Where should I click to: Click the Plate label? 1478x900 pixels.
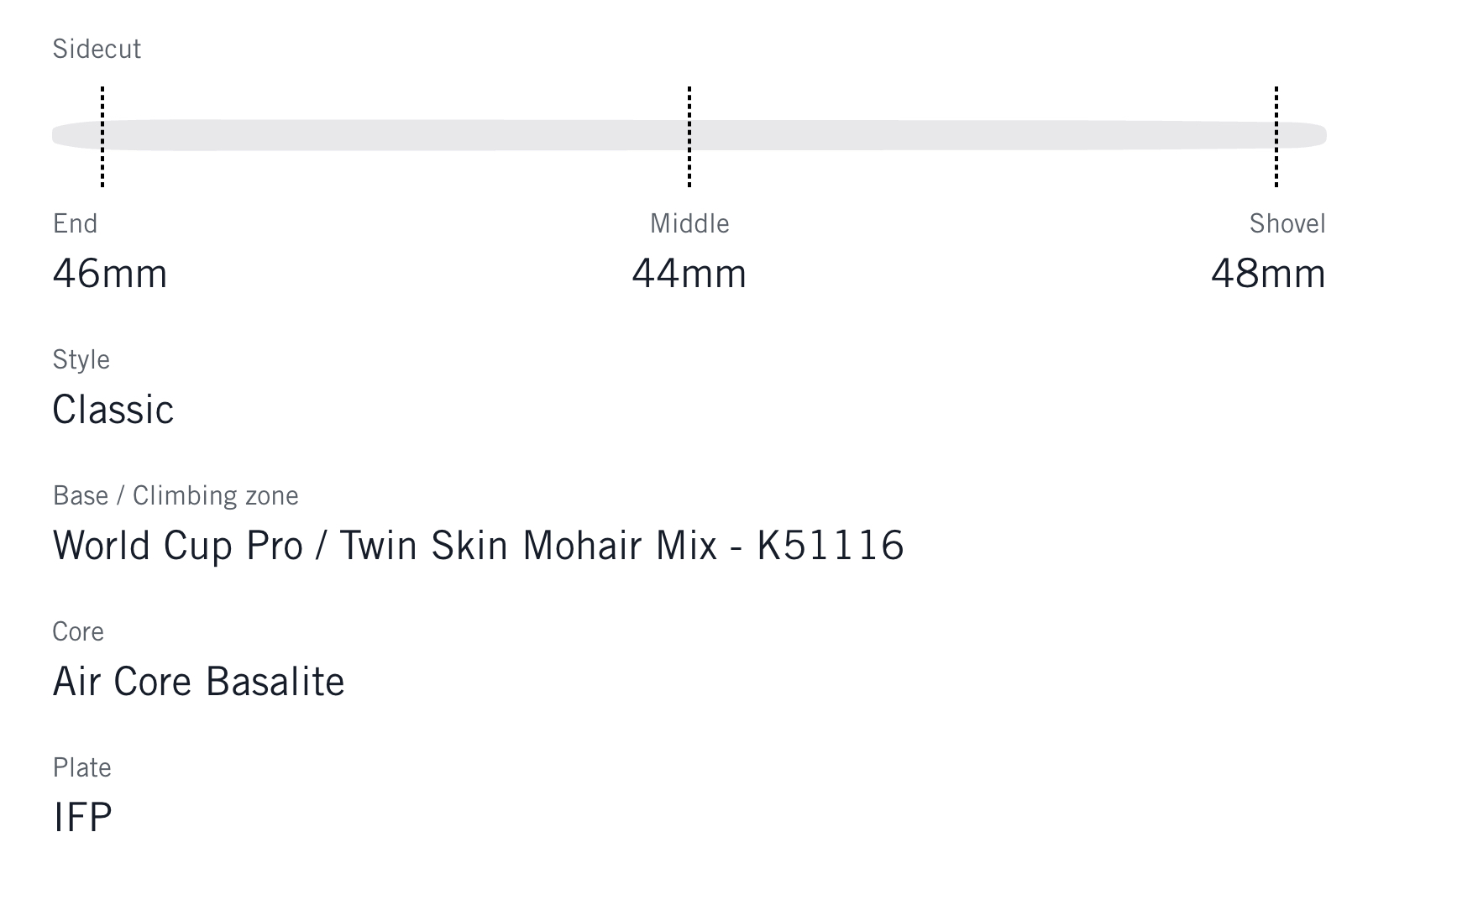(82, 768)
